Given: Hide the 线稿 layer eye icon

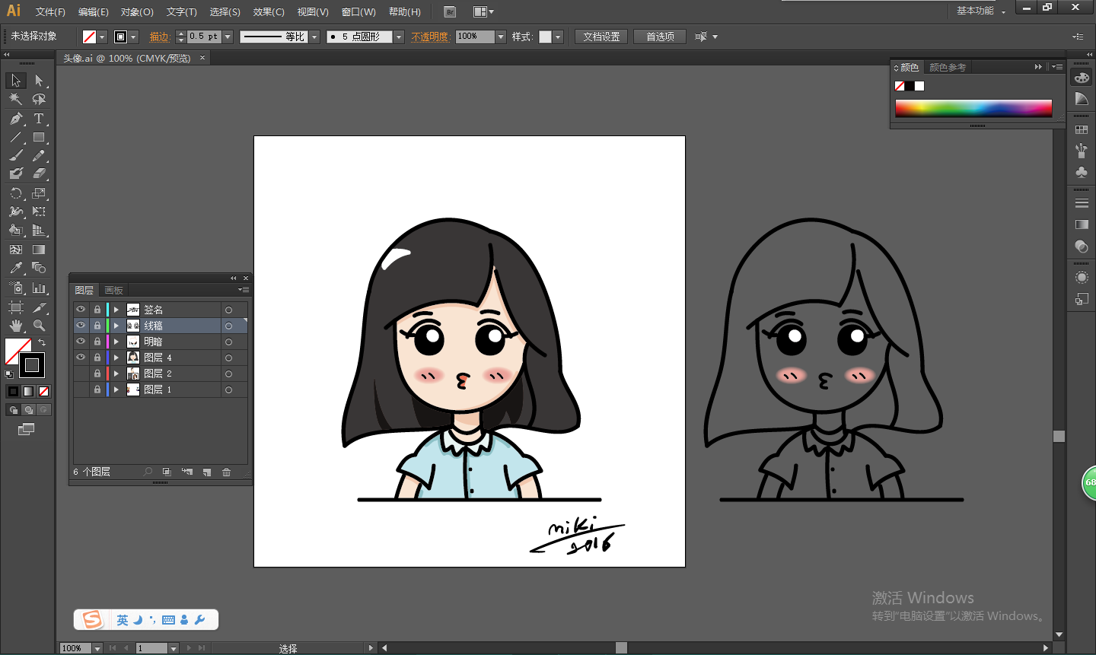Looking at the screenshot, I should pyautogui.click(x=81, y=326).
